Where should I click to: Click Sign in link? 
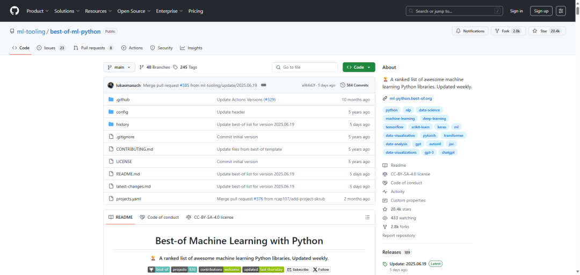tap(517, 11)
